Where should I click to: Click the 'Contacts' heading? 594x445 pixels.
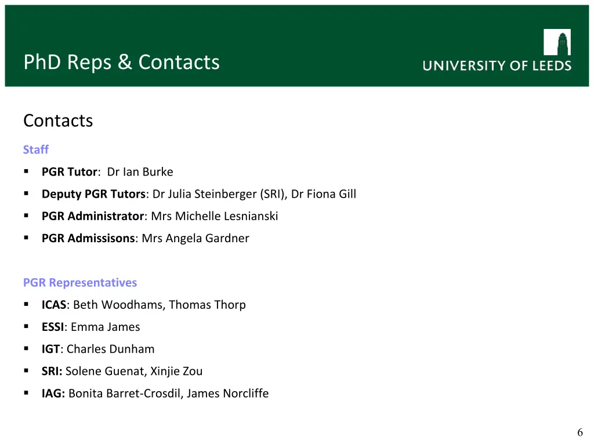(x=58, y=121)
